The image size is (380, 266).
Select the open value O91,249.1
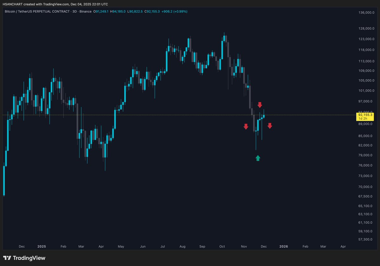click(x=101, y=11)
